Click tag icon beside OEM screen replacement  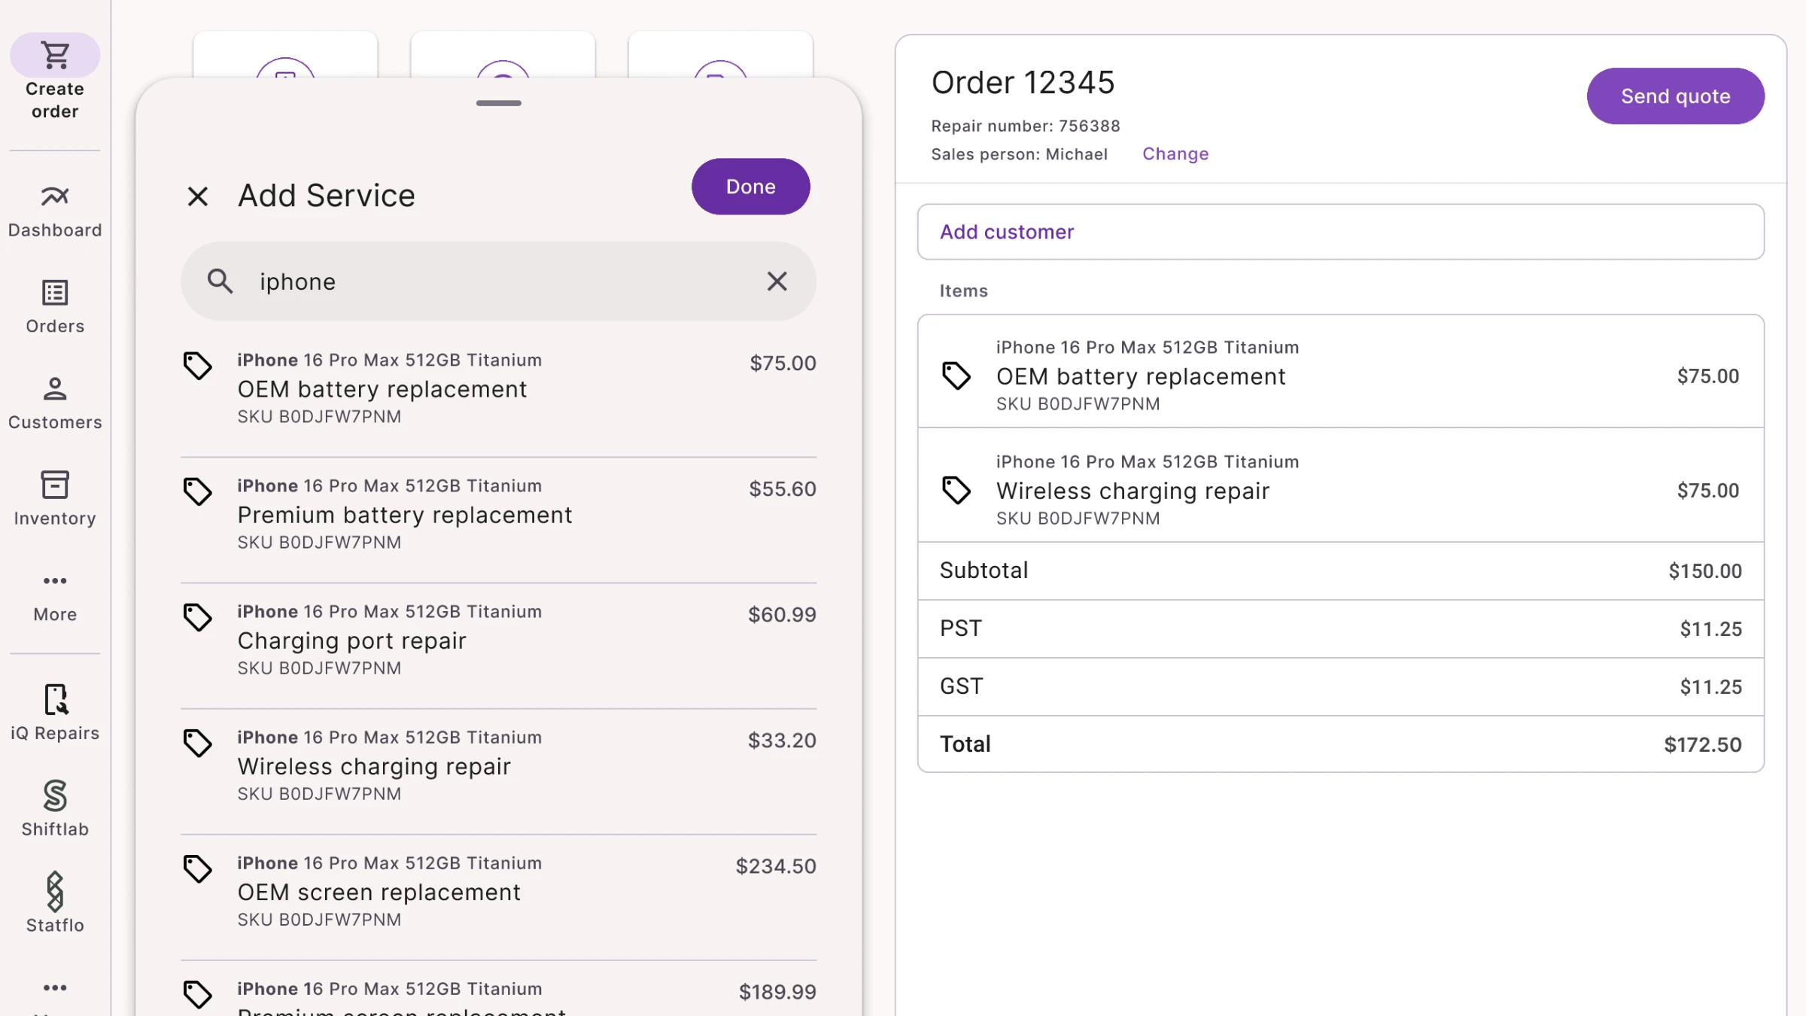(198, 868)
